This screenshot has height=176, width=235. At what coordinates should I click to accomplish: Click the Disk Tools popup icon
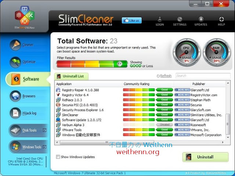[x=44, y=130]
